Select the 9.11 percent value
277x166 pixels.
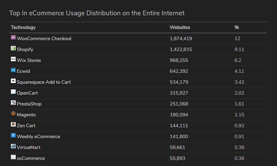point(239,49)
